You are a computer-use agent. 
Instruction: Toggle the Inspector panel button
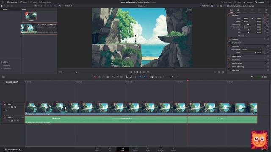coord(260,2)
